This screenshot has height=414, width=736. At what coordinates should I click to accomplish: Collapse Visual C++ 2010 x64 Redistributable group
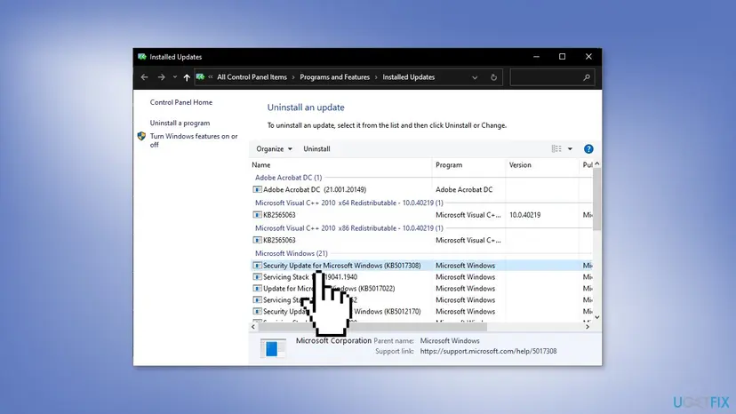[348, 203]
